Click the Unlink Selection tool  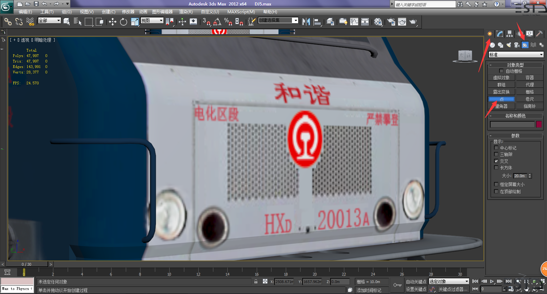(19, 22)
